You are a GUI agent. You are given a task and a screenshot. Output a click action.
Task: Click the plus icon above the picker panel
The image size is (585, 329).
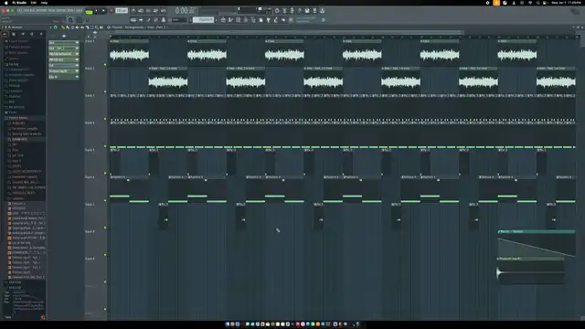(x=64, y=37)
